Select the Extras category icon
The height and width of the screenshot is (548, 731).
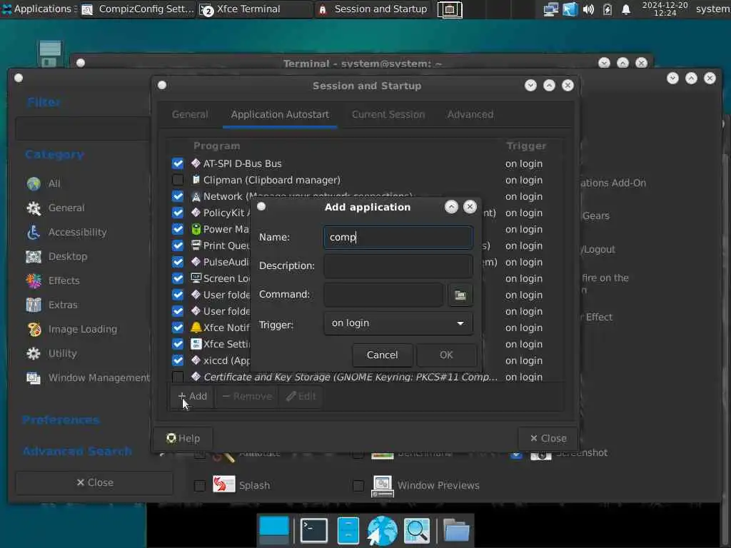34,305
